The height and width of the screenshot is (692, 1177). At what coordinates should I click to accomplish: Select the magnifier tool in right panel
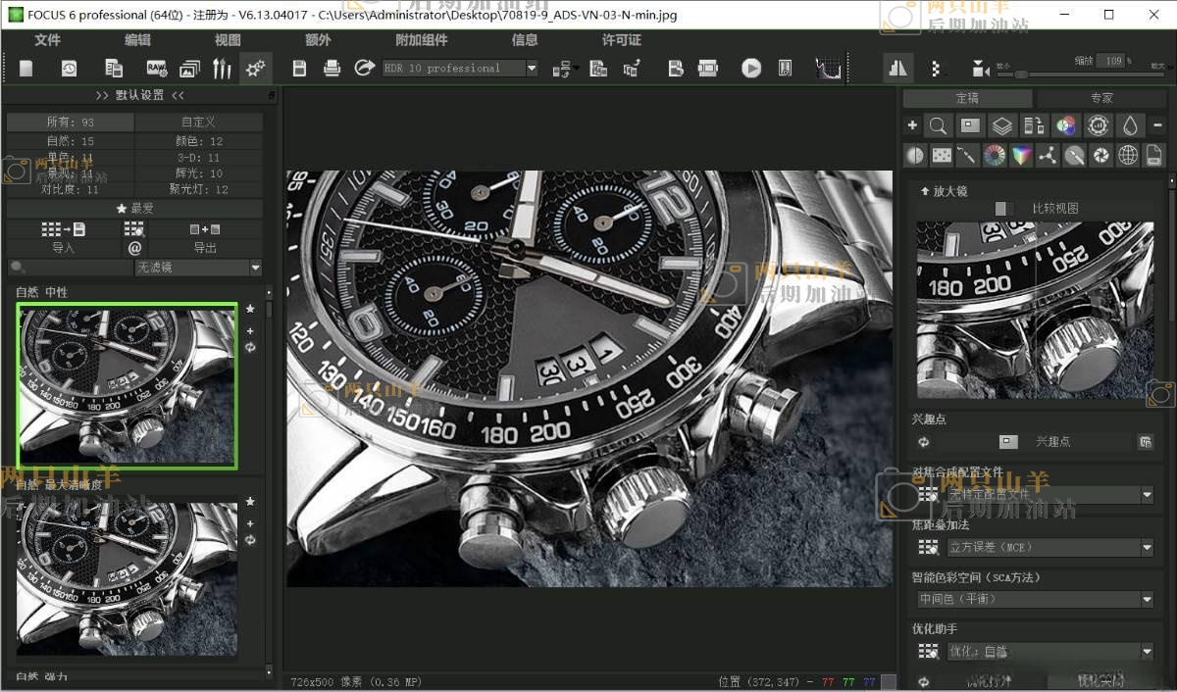(939, 125)
